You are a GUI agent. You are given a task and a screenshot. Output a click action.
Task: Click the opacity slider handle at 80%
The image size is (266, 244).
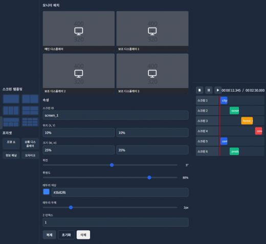click(x=149, y=178)
